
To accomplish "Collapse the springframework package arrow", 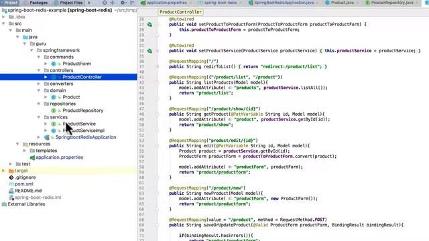I will (32, 50).
